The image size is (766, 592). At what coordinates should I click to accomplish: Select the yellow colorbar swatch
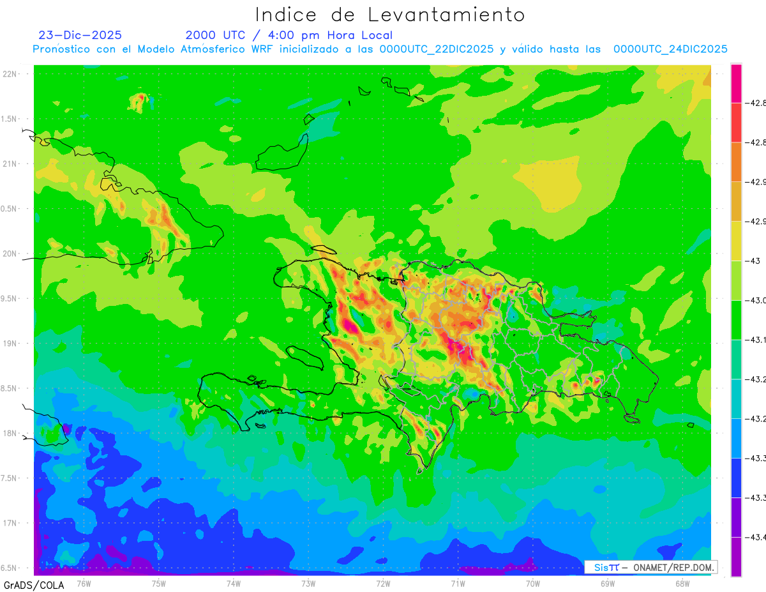[736, 241]
